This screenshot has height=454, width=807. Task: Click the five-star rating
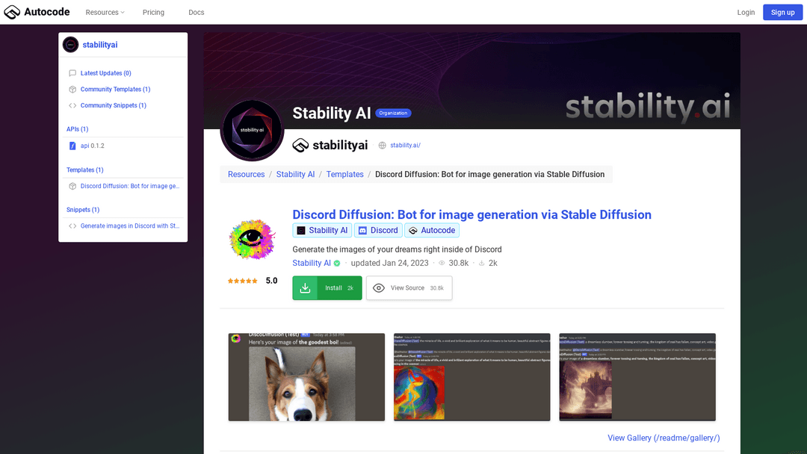pyautogui.click(x=242, y=281)
